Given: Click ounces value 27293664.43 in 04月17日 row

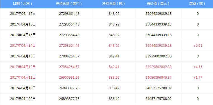Looking at the screenshot, I should (69, 14).
